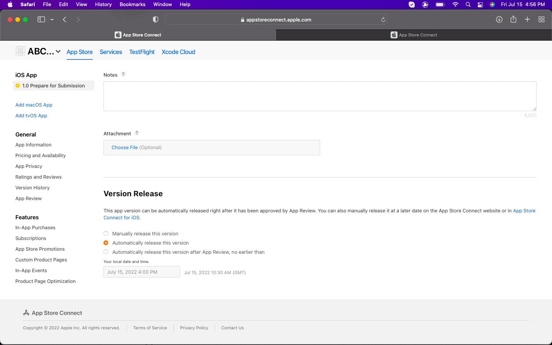Click the Safari address bar

(276, 20)
